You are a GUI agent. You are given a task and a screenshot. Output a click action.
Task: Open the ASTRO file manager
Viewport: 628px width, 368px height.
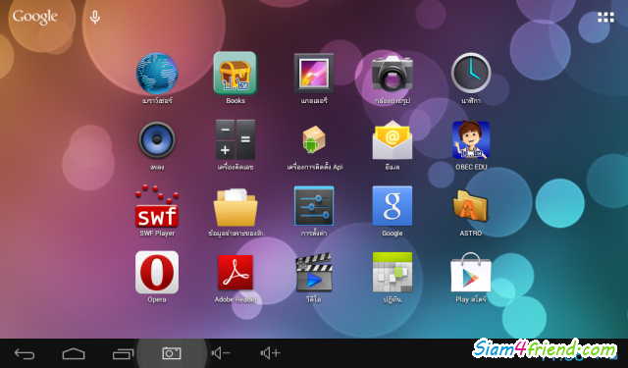471,207
